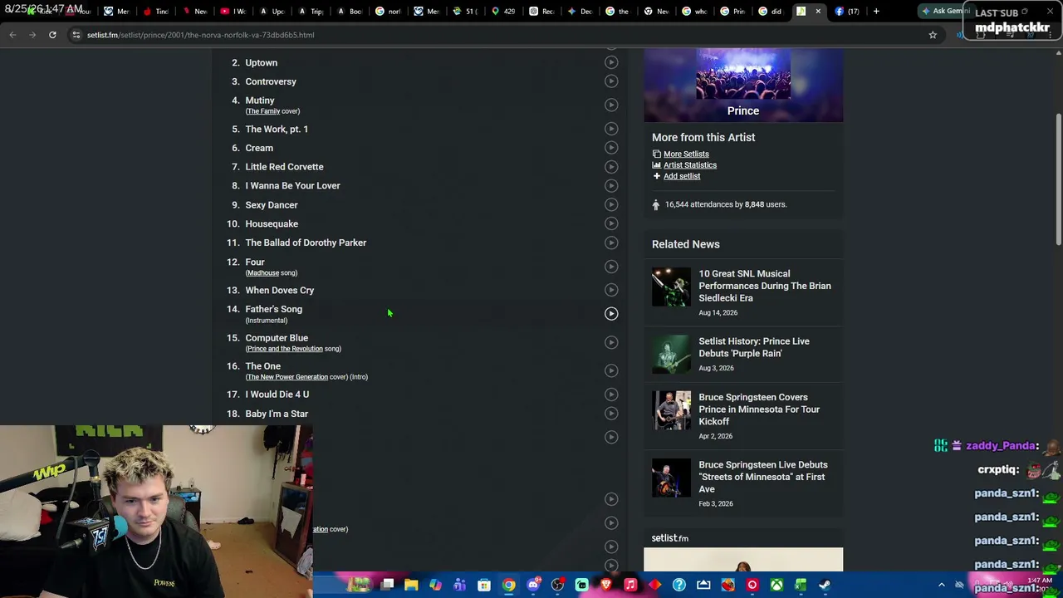
Task: Play the song Housequake
Action: click(611, 223)
